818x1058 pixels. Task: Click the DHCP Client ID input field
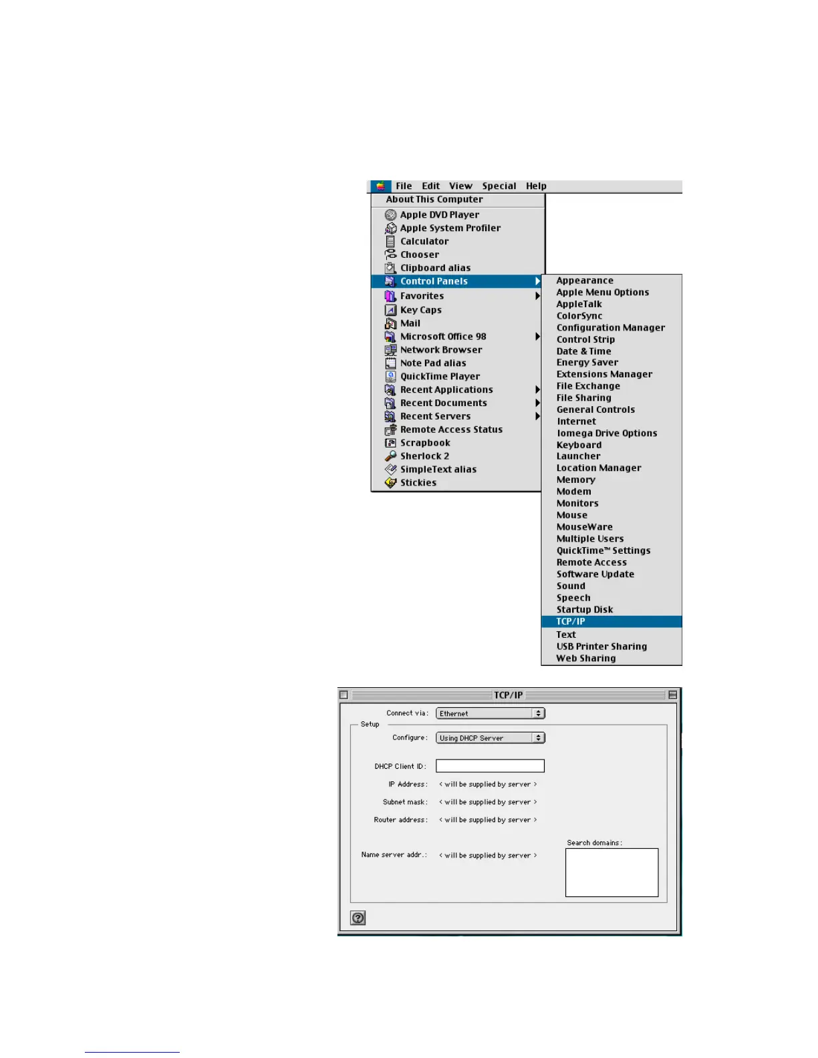(x=491, y=766)
